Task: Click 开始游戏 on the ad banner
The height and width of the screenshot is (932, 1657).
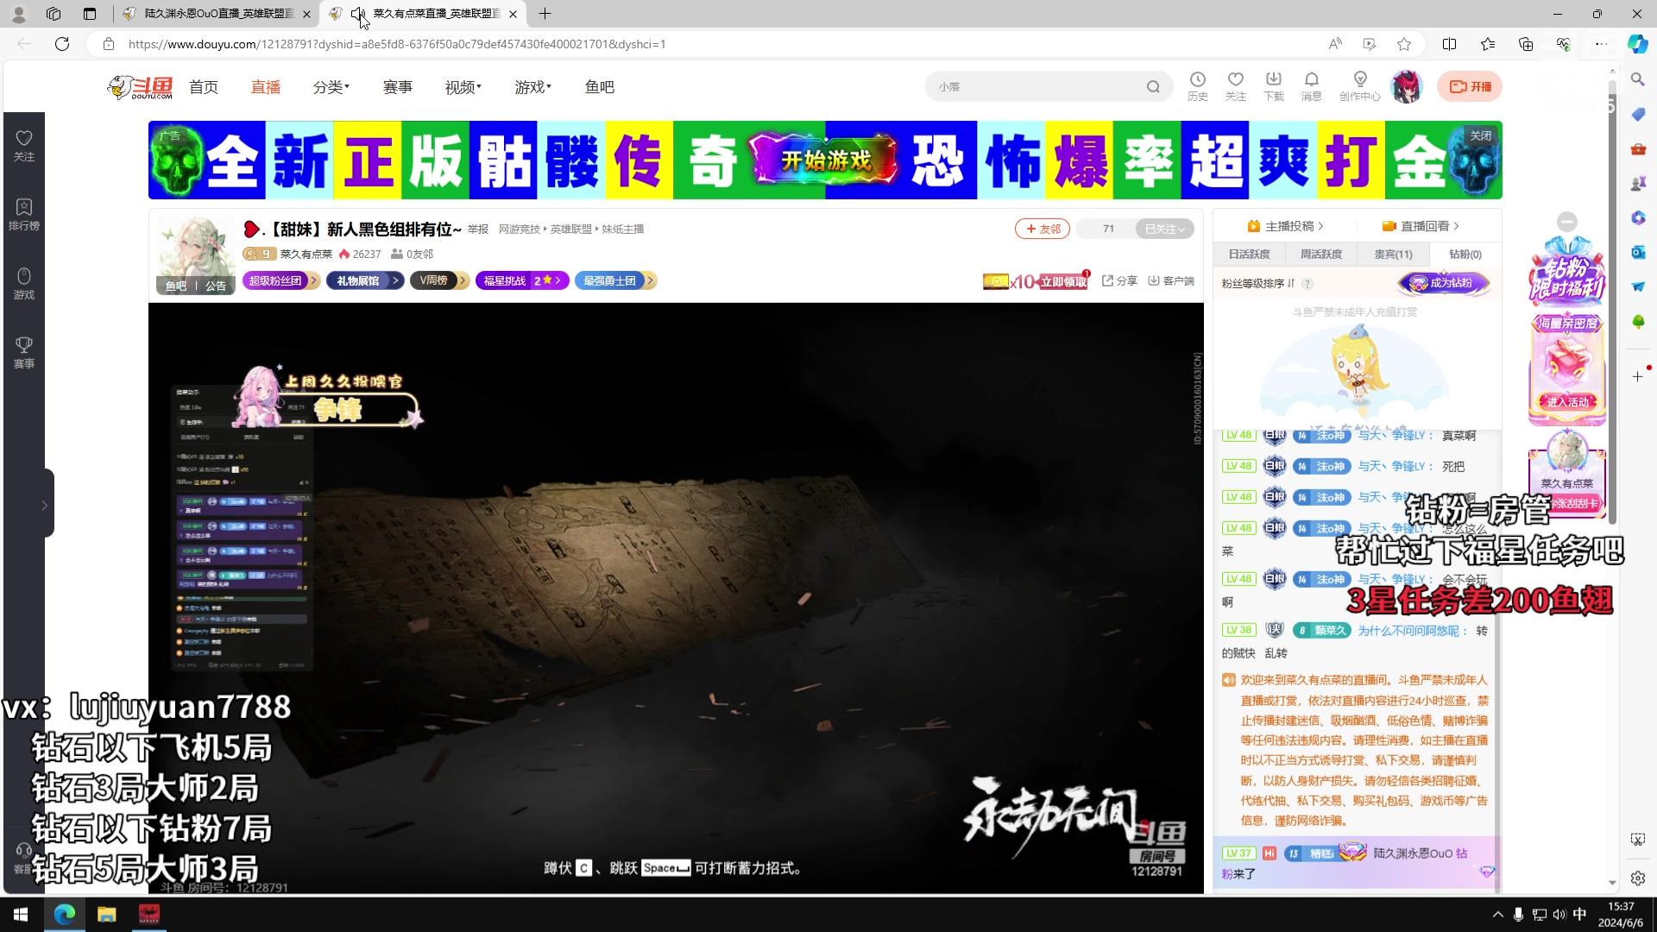Action: [x=826, y=161]
